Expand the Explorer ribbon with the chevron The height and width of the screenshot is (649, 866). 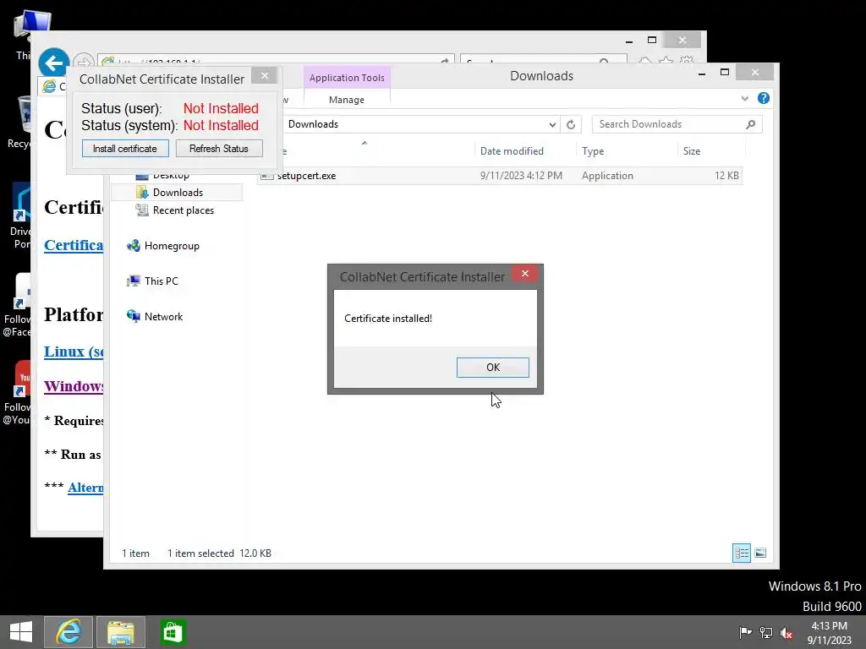[744, 98]
